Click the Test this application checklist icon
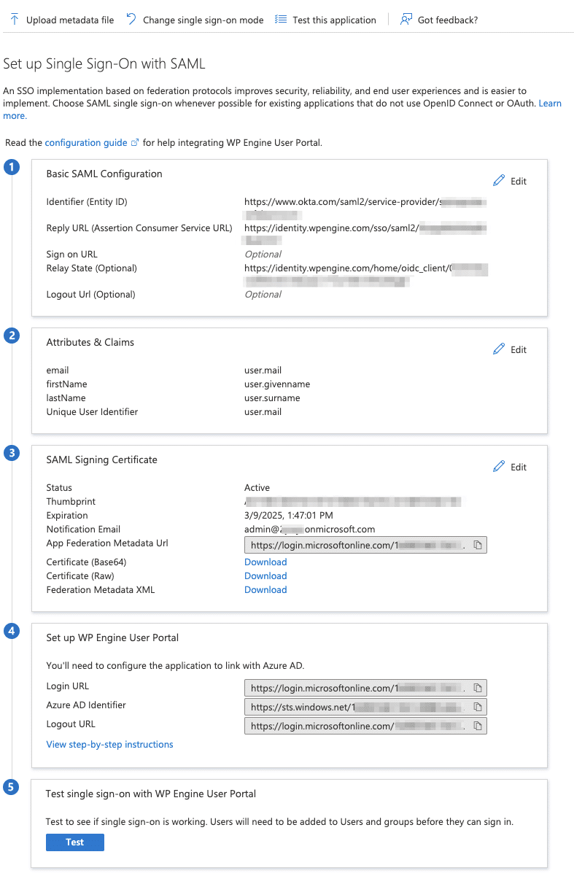 tap(281, 19)
